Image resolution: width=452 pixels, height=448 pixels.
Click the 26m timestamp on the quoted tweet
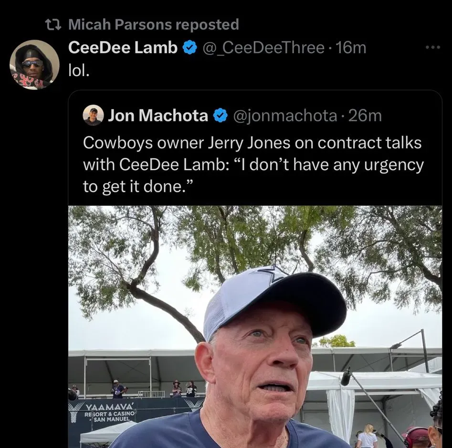point(365,115)
